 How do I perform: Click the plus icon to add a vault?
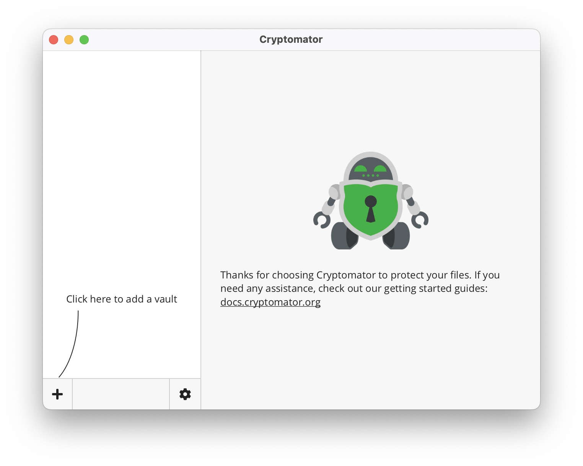(57, 394)
